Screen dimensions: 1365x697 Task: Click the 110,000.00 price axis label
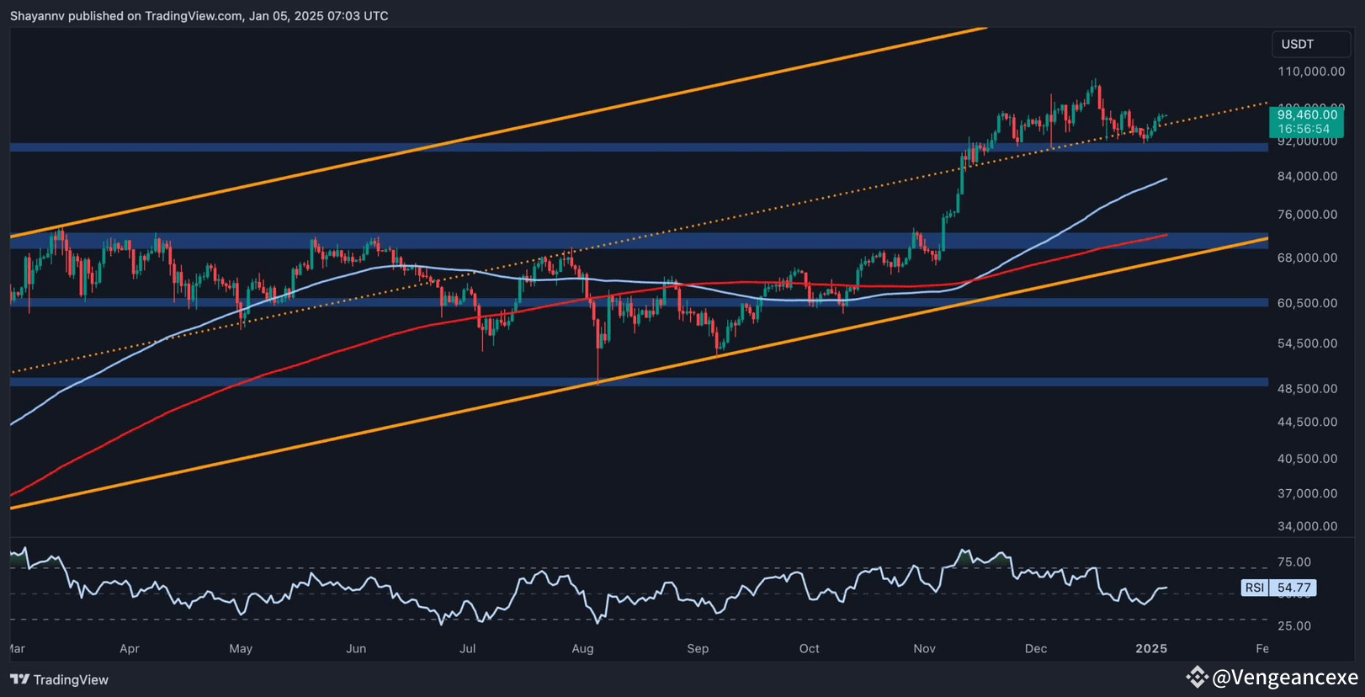[x=1311, y=72]
